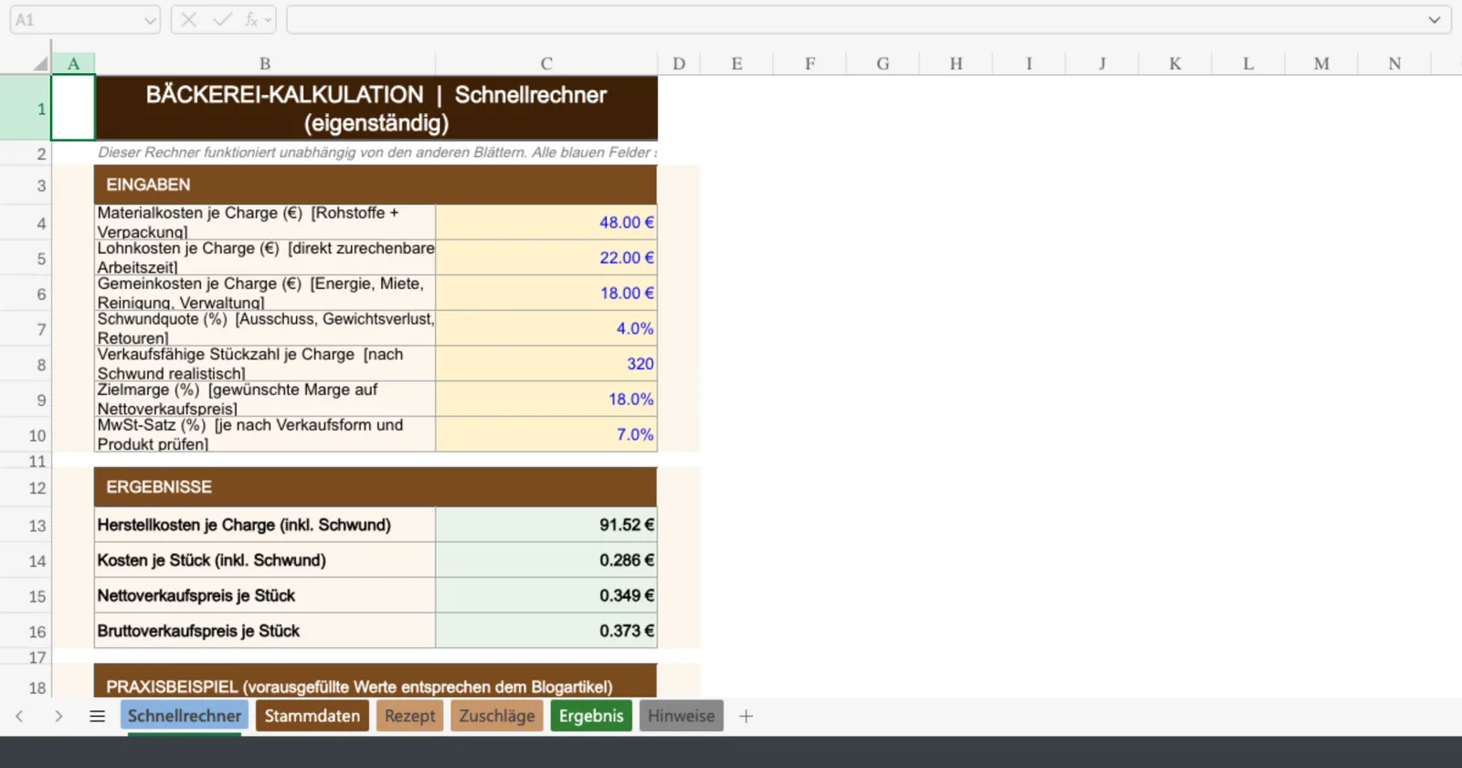Select column E header

[x=736, y=63]
